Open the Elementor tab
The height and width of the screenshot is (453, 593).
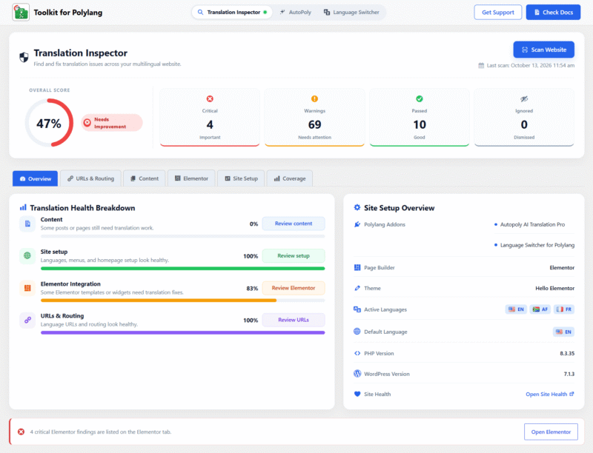pyautogui.click(x=191, y=178)
